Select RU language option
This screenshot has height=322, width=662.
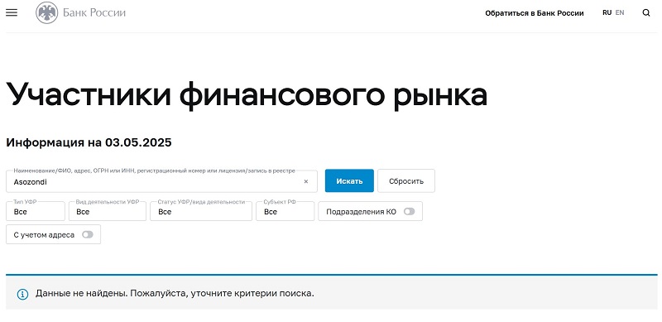[x=607, y=12]
